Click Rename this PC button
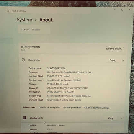This screenshot has height=134, width=134. click(x=114, y=49)
